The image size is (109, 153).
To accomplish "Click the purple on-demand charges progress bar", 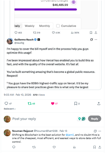I will (46, 10).
